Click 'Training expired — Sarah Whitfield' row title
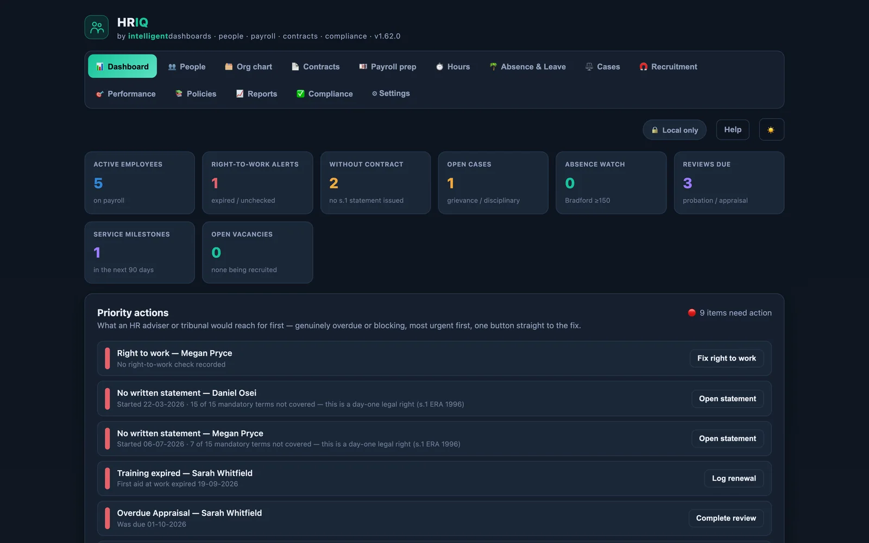 [185, 473]
